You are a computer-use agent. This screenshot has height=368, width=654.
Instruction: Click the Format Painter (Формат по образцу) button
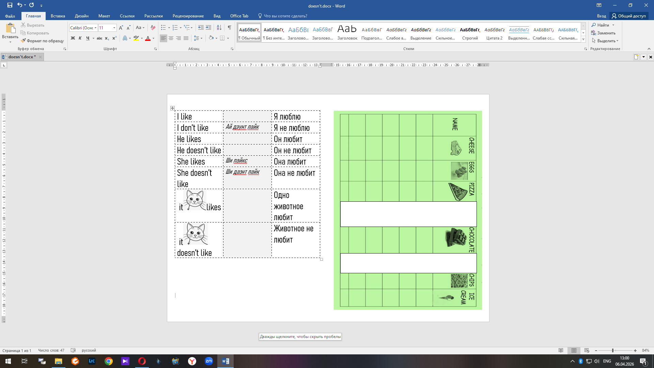42,41
